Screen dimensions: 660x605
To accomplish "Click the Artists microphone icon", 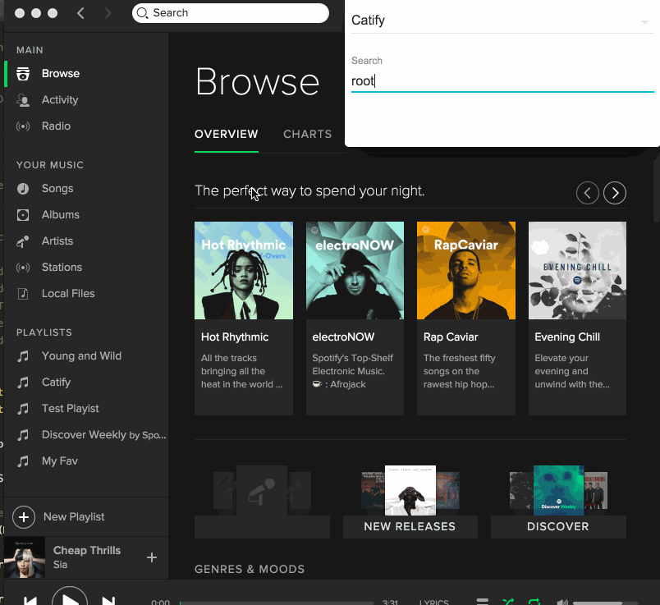I will click(x=23, y=241).
